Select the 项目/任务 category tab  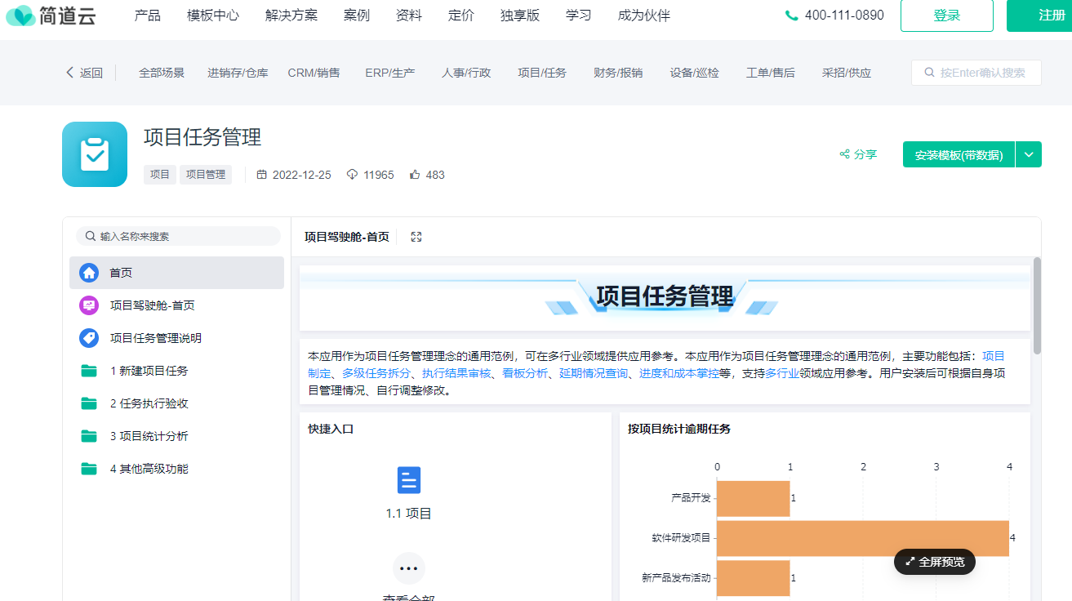[x=542, y=73]
